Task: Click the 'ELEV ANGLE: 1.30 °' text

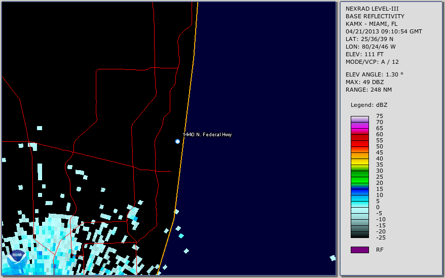Action: [x=375, y=74]
